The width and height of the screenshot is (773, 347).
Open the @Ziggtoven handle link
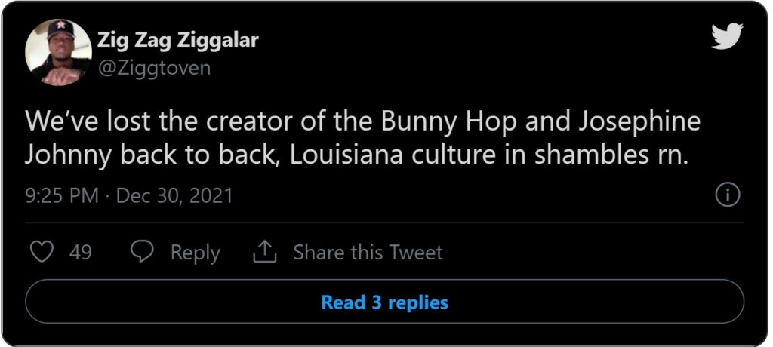click(x=154, y=67)
